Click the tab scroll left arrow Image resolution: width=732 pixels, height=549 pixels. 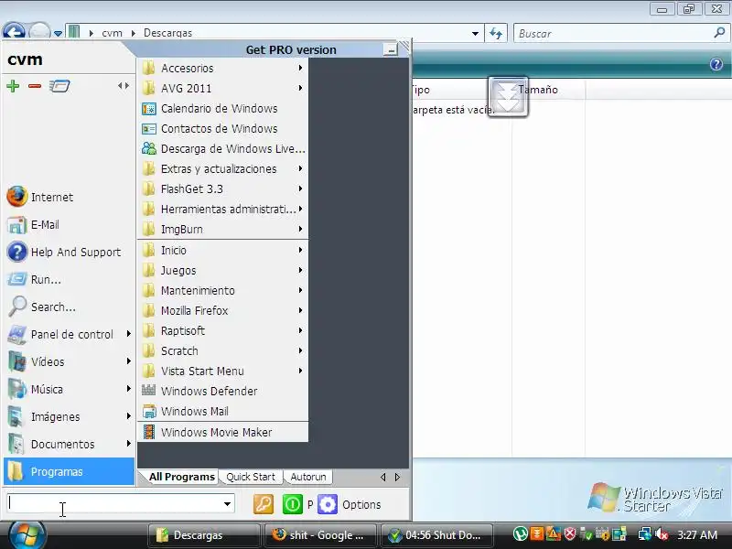(x=382, y=477)
